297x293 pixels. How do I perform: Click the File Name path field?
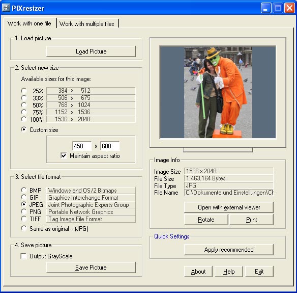(229, 193)
